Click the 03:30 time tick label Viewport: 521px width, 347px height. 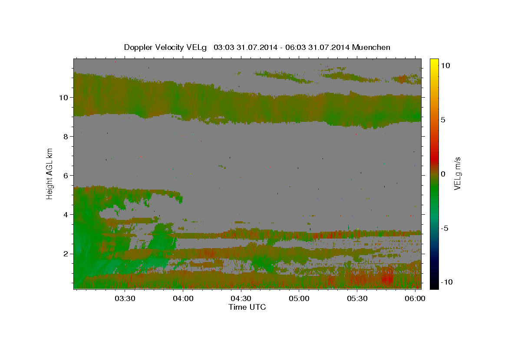point(125,299)
